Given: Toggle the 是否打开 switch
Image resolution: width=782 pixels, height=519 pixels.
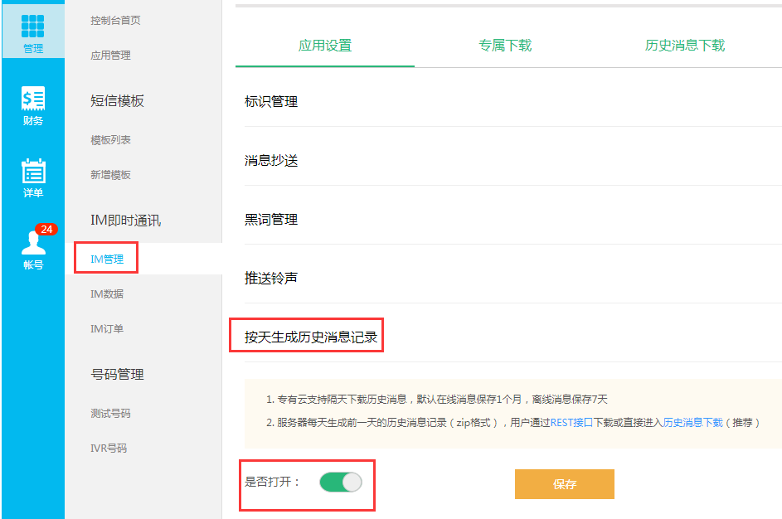Looking at the screenshot, I should [x=341, y=483].
